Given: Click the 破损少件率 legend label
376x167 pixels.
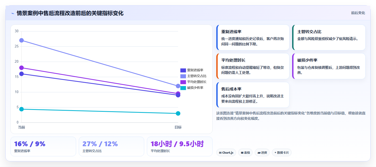Looking at the screenshot, I should (195, 88).
